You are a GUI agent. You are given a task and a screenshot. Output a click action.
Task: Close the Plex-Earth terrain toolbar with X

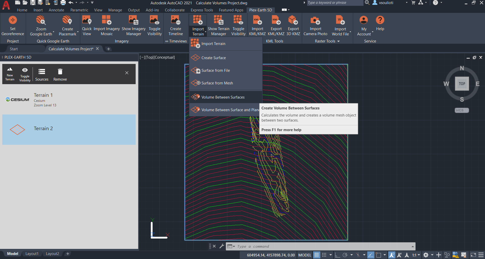pos(127,73)
